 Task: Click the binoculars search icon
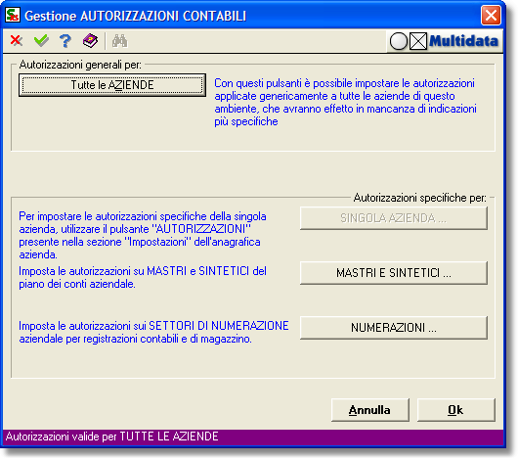(x=119, y=41)
